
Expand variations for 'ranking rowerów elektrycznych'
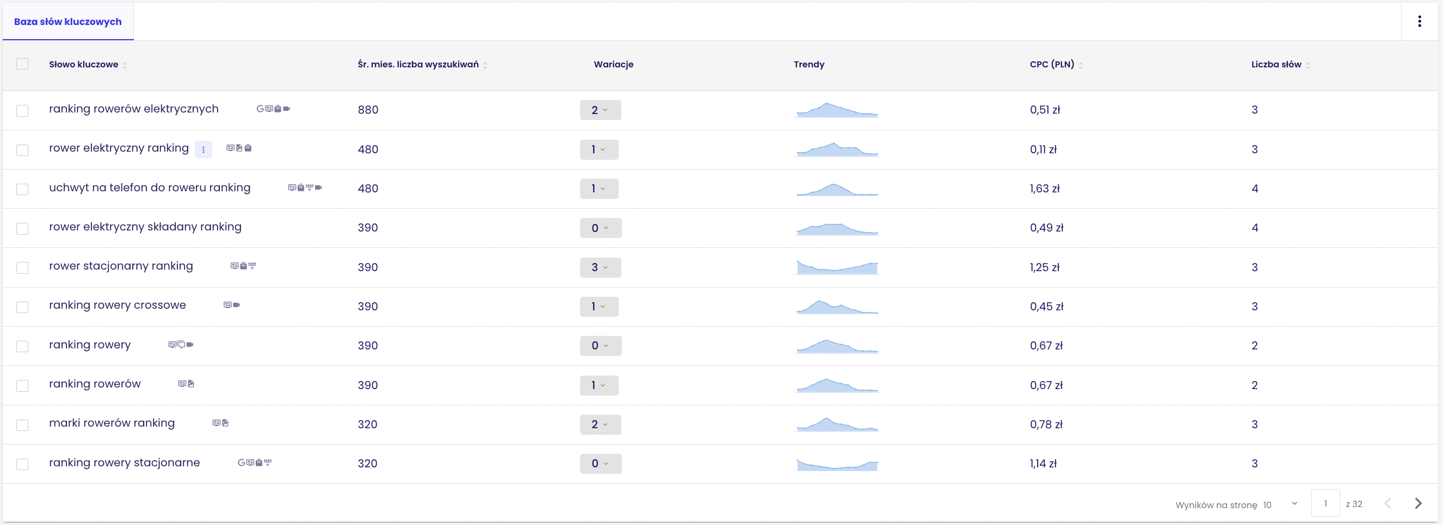point(600,110)
